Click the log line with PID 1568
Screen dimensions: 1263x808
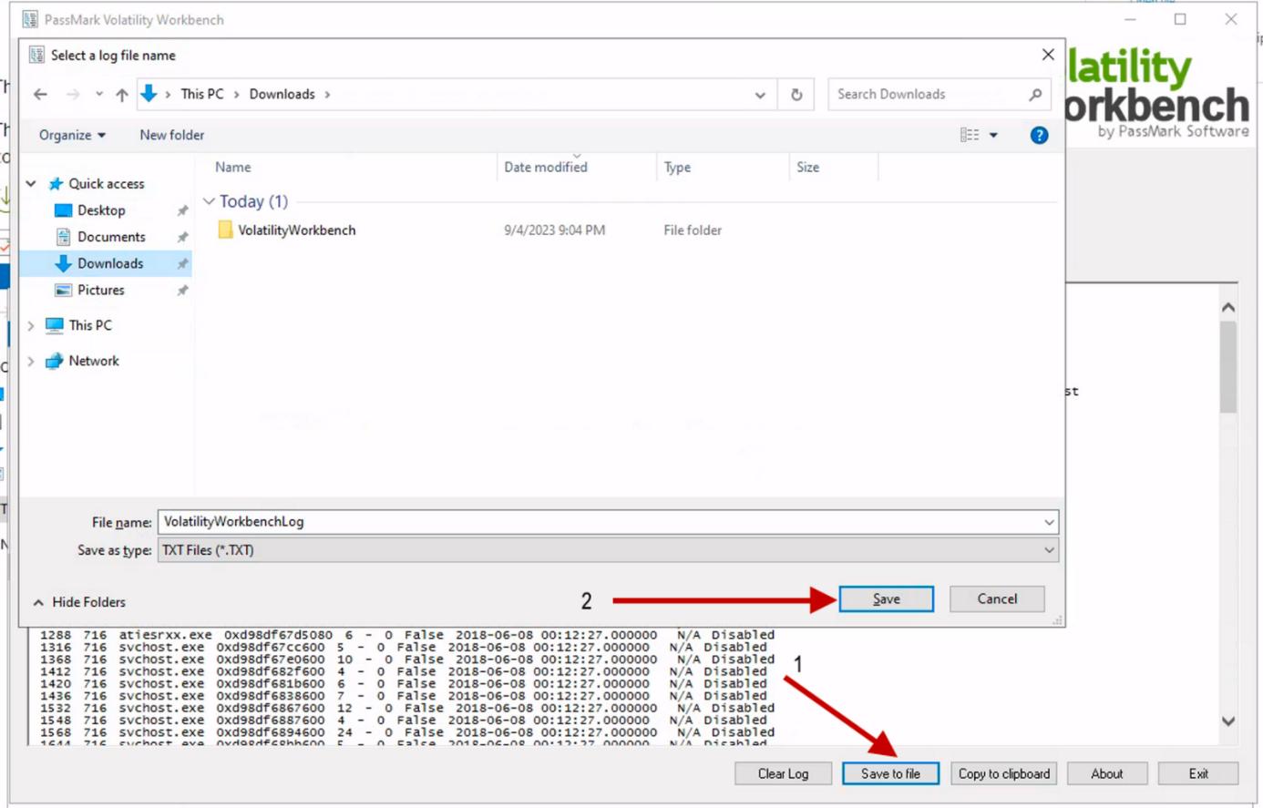407,732
